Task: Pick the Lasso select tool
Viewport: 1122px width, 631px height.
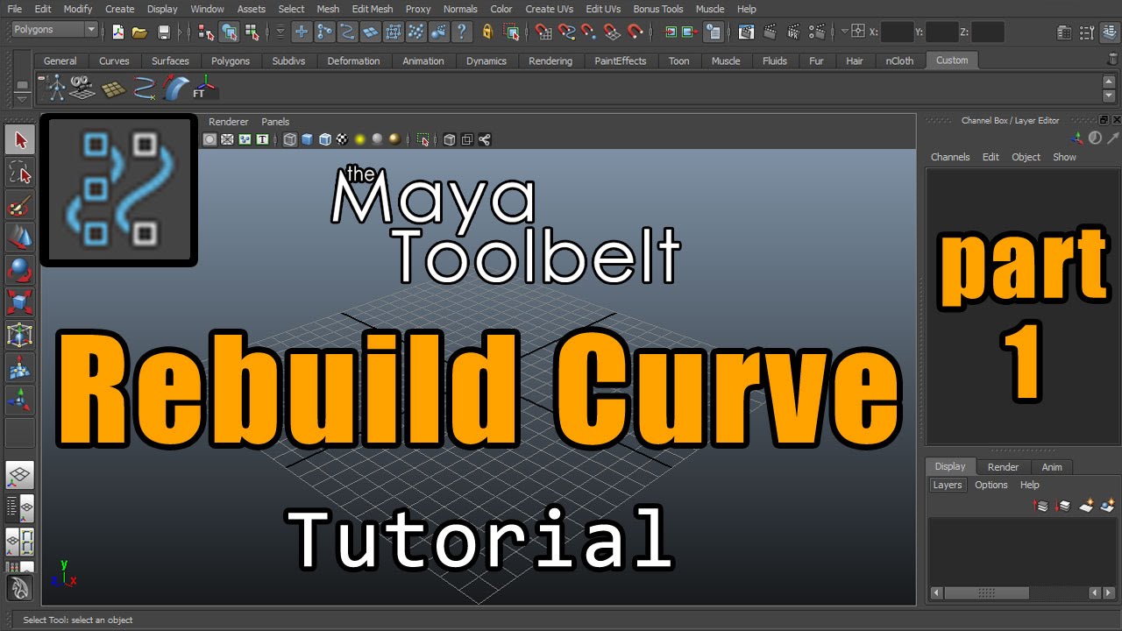Action: click(20, 173)
